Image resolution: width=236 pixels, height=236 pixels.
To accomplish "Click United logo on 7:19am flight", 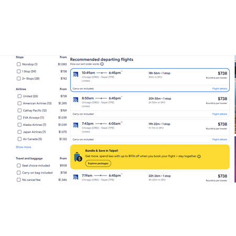I will (x=76, y=177).
